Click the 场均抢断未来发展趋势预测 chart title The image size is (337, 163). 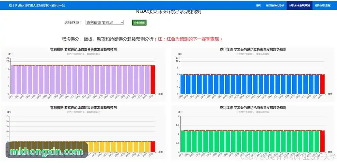(253, 108)
